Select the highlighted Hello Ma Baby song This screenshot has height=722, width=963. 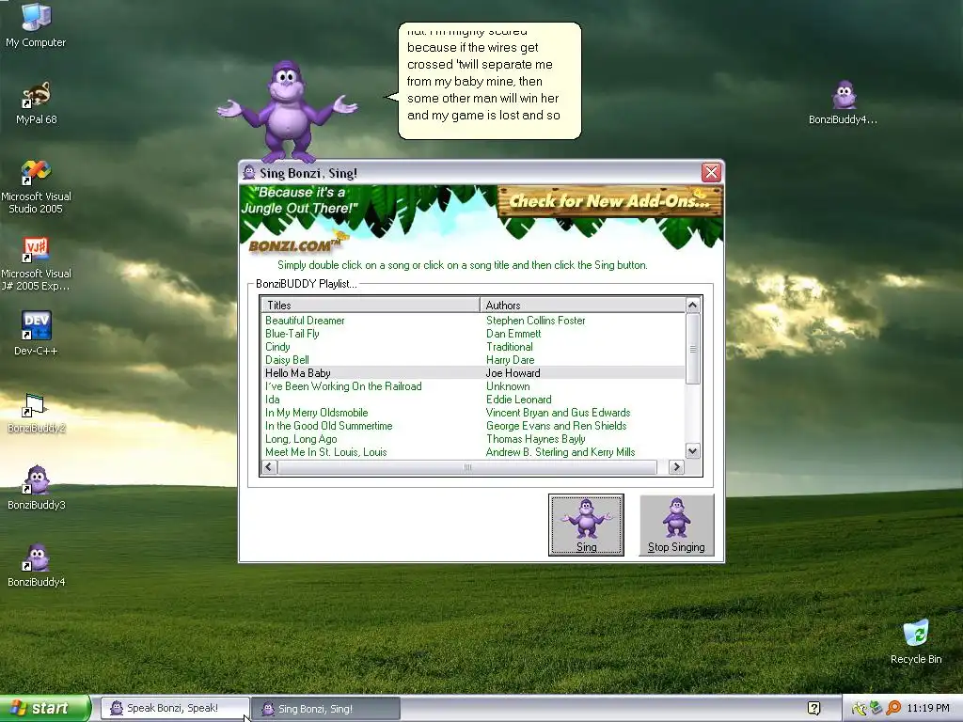[297, 372]
